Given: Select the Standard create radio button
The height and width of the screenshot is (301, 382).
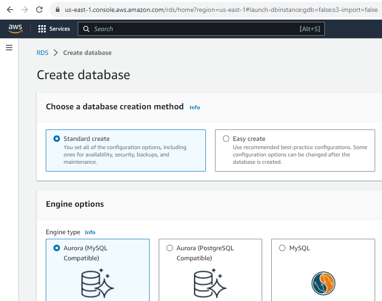Looking at the screenshot, I should point(57,139).
